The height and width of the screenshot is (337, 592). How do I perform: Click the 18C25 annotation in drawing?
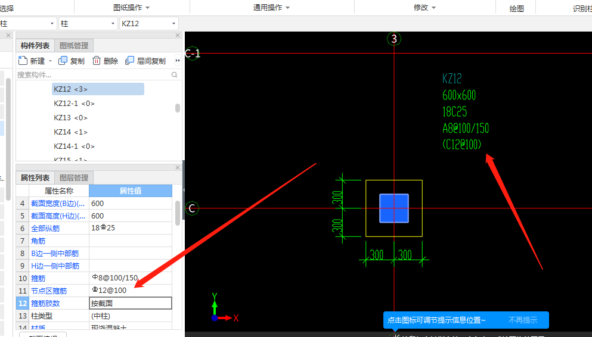coord(454,111)
